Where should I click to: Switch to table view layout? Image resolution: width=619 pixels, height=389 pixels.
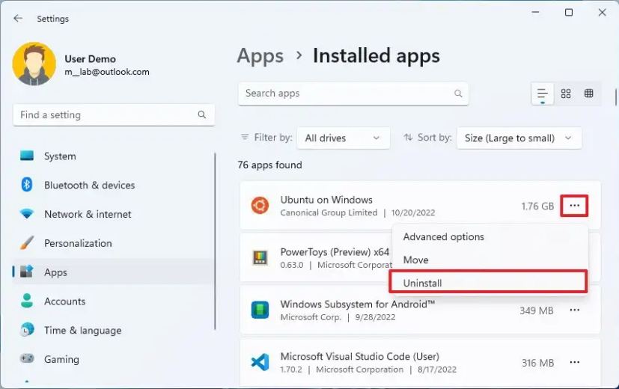tap(589, 94)
